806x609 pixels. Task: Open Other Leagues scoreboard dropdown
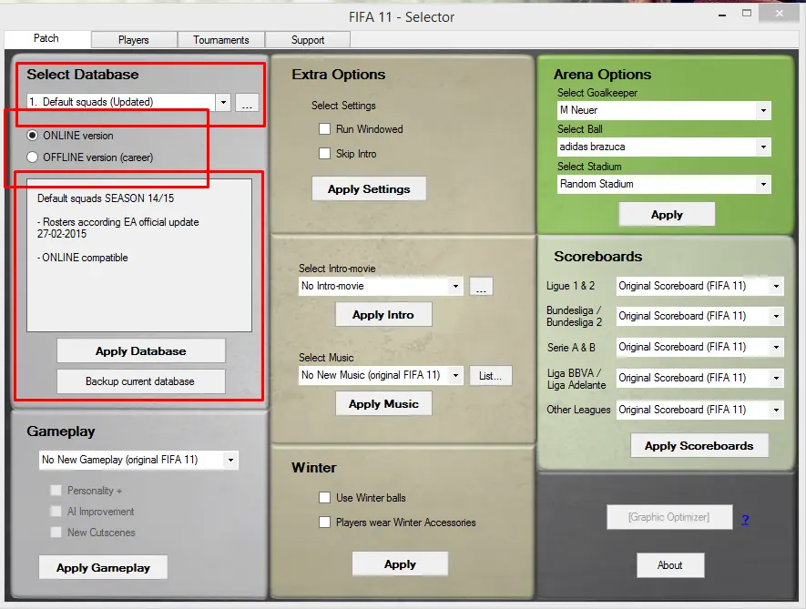point(776,411)
